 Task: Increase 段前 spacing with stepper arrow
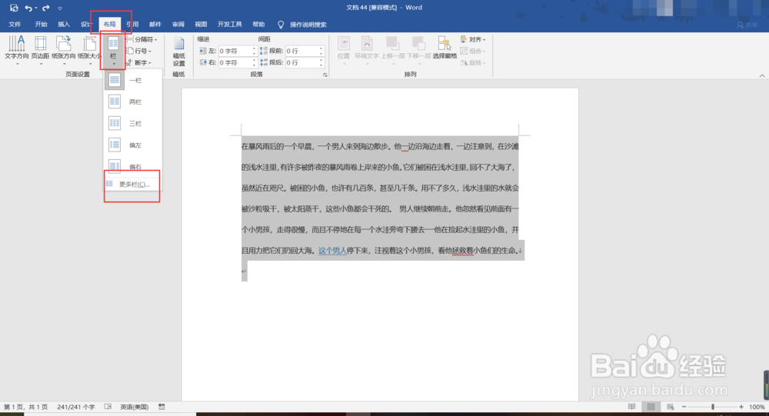pos(321,48)
